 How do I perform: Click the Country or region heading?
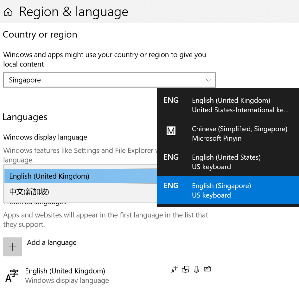coord(40,35)
